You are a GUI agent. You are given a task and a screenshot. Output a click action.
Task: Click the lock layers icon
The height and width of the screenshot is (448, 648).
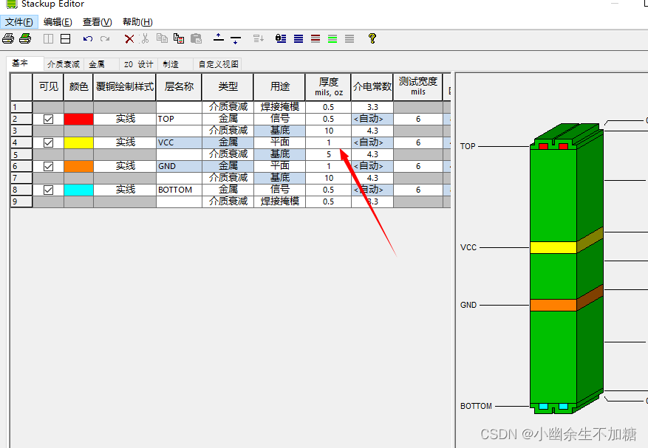281,38
